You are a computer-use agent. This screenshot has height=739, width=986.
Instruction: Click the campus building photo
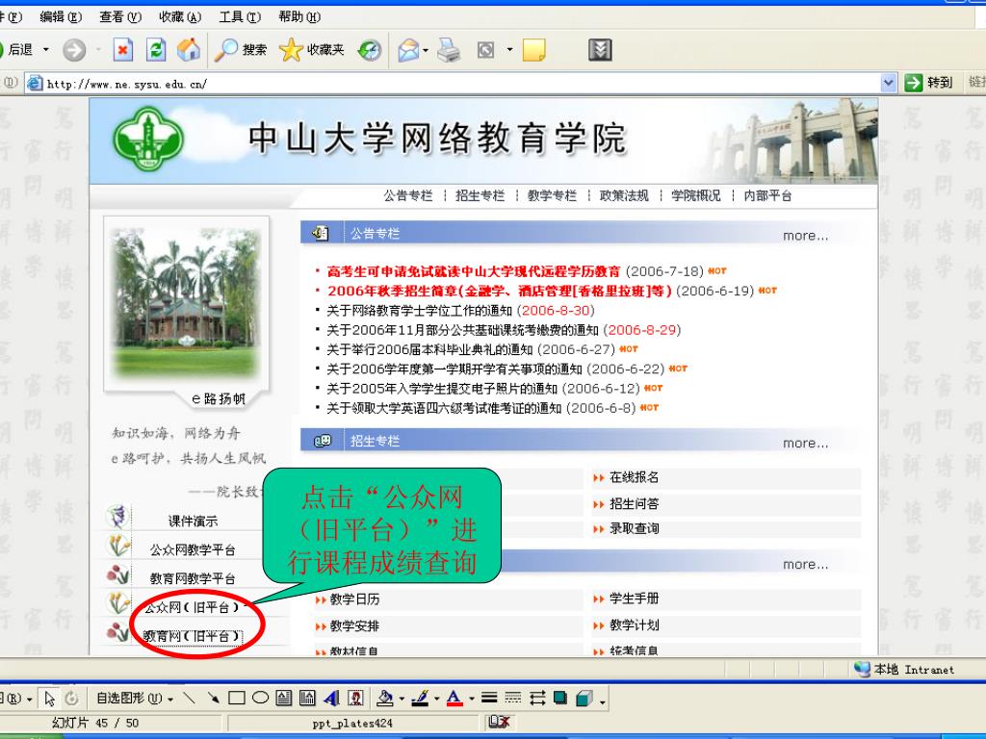coord(186,303)
